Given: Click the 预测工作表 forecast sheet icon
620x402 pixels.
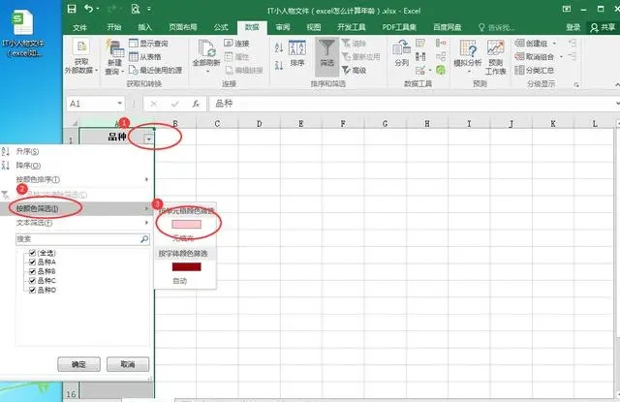Looking at the screenshot, I should coord(496,54).
